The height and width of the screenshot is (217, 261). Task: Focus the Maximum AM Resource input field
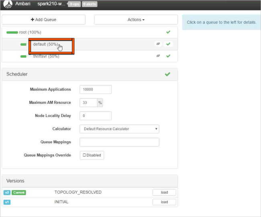pos(88,103)
